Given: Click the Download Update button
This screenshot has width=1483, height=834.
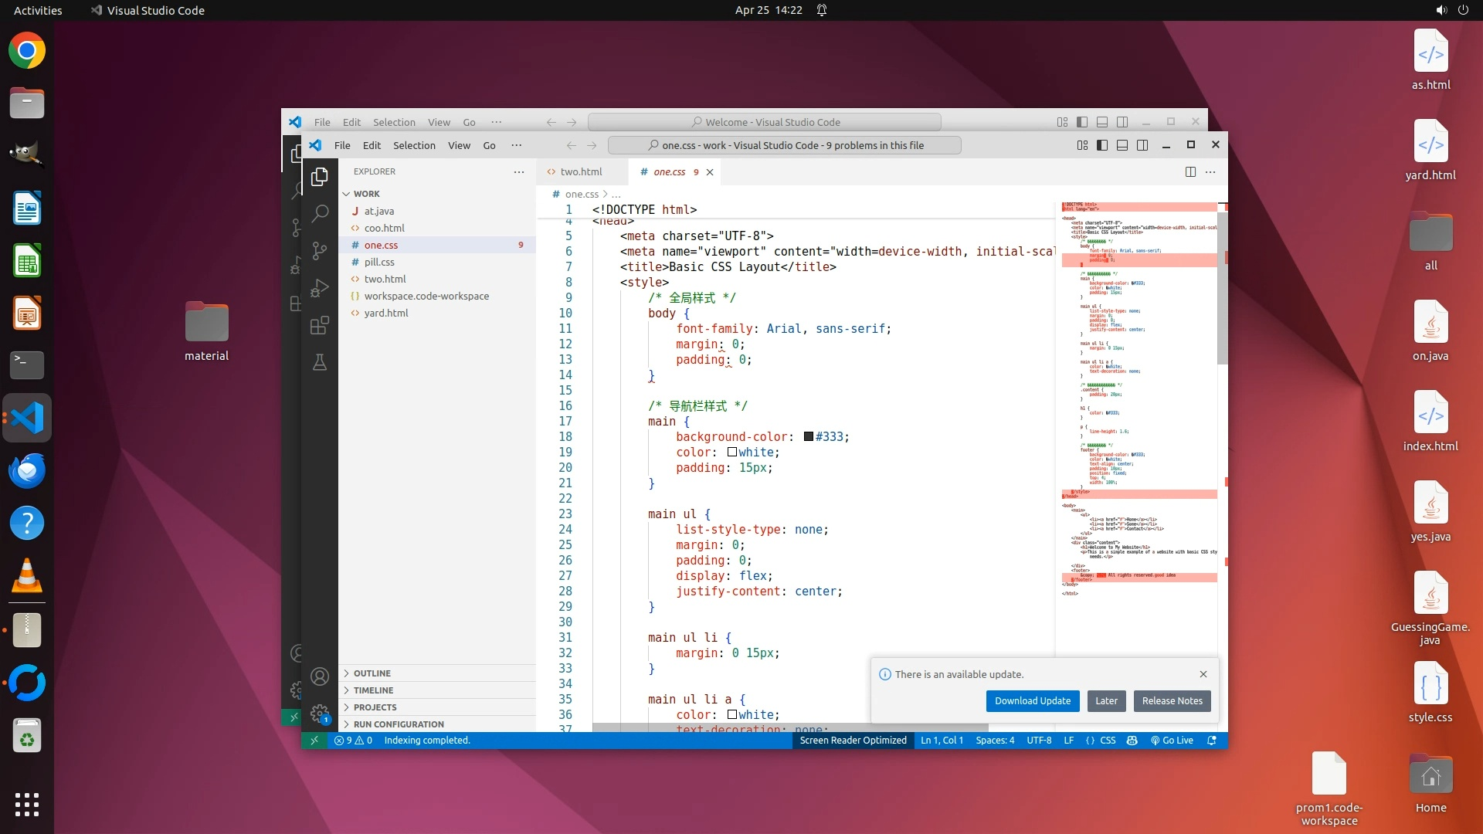Looking at the screenshot, I should click(x=1032, y=700).
